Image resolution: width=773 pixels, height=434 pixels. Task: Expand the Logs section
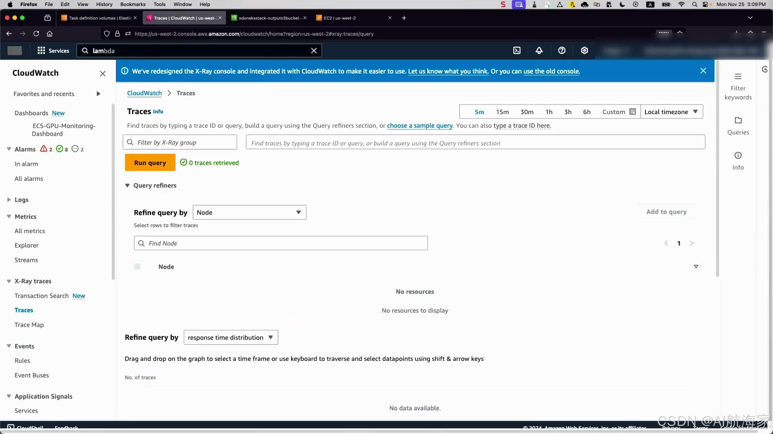(x=9, y=200)
